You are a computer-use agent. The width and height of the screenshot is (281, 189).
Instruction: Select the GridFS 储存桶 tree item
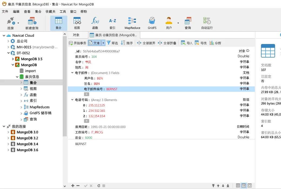click(41, 113)
